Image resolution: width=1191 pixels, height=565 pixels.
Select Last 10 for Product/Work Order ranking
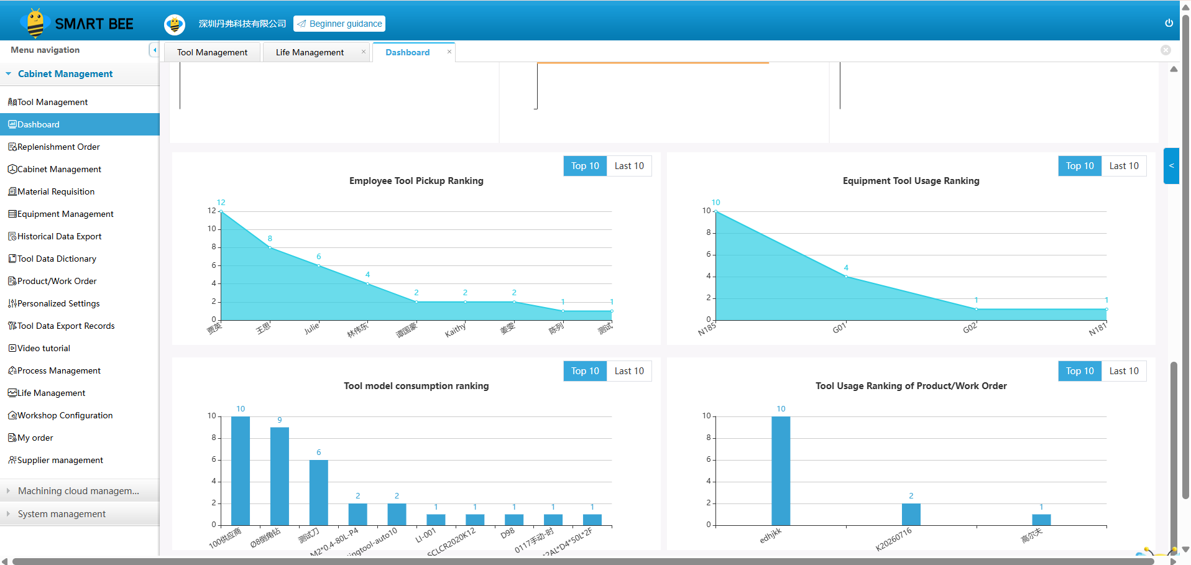coord(1124,371)
